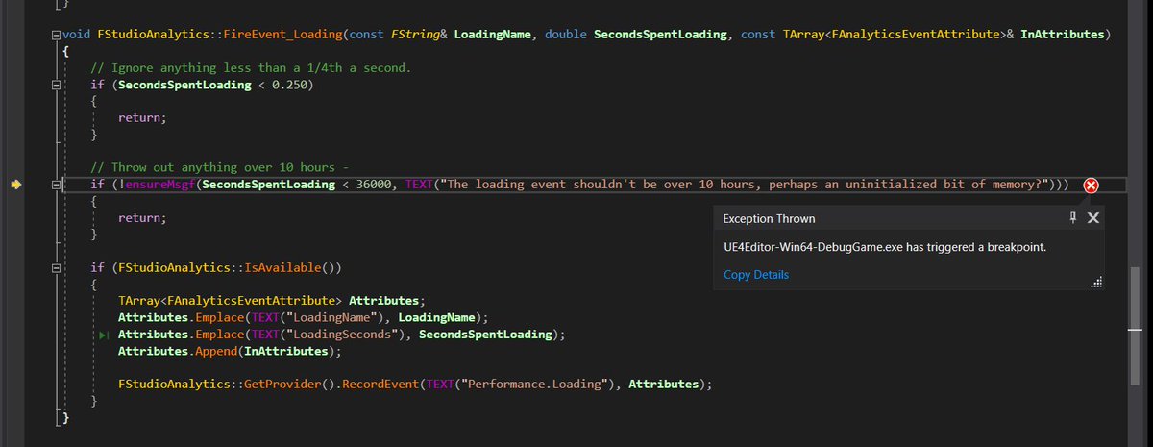The image size is (1153, 447).
Task: Click 'FStudioAnalytics' in the function signature line
Action: (x=152, y=36)
